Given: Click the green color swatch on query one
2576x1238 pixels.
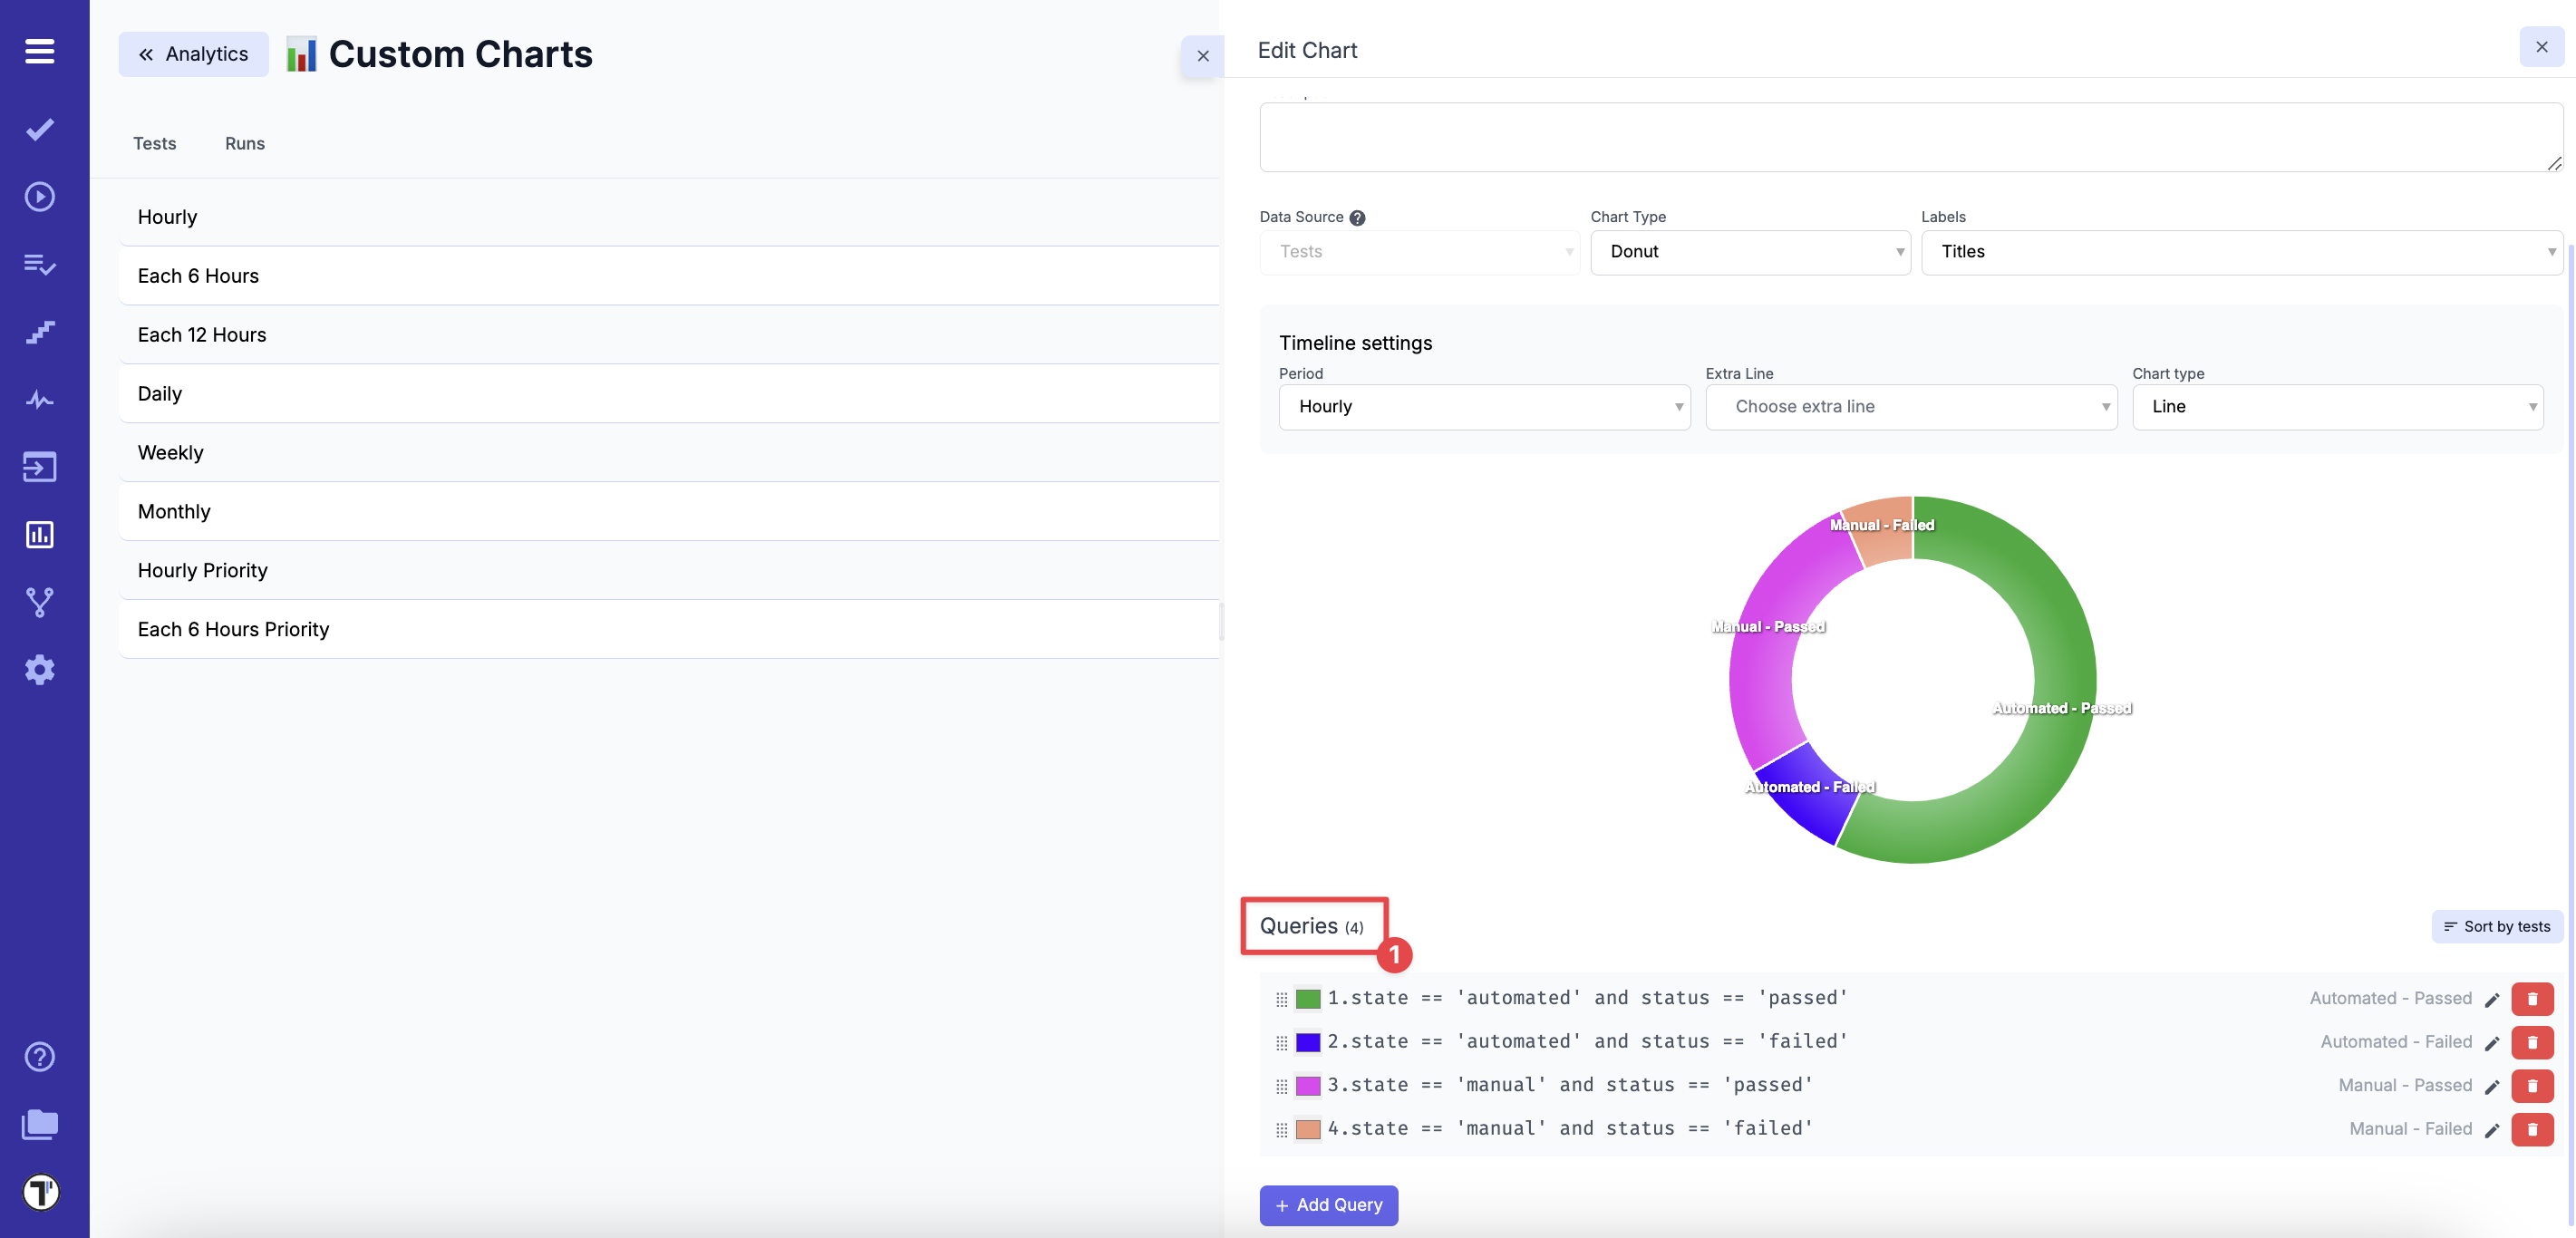Looking at the screenshot, I should [x=1307, y=998].
